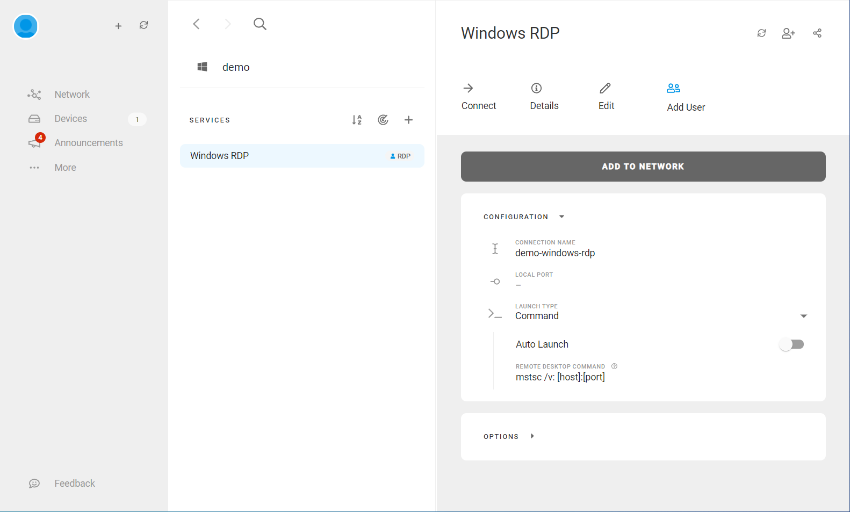Screen dimensions: 850x512
Task: Go forward with the right arrow
Action: (228, 24)
